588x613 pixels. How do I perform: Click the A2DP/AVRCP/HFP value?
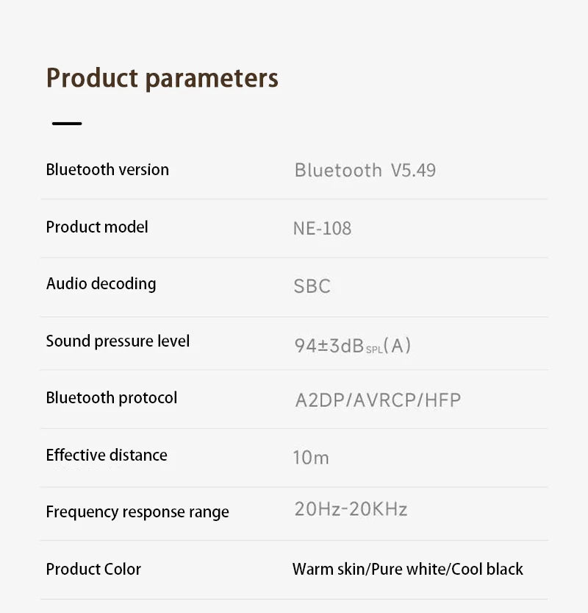(x=378, y=400)
